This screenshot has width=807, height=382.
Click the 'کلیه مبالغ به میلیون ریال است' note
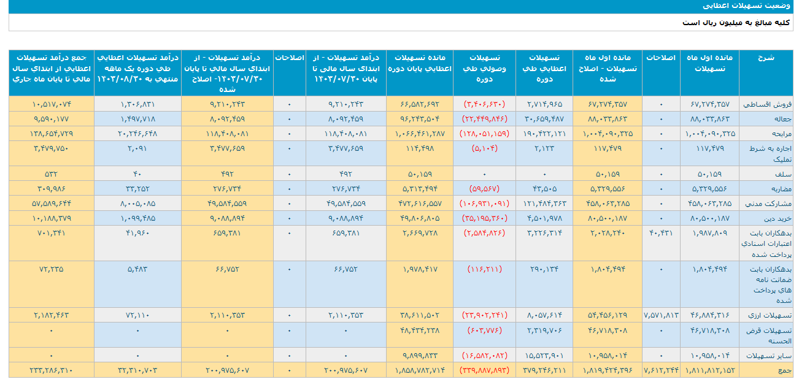click(x=738, y=23)
